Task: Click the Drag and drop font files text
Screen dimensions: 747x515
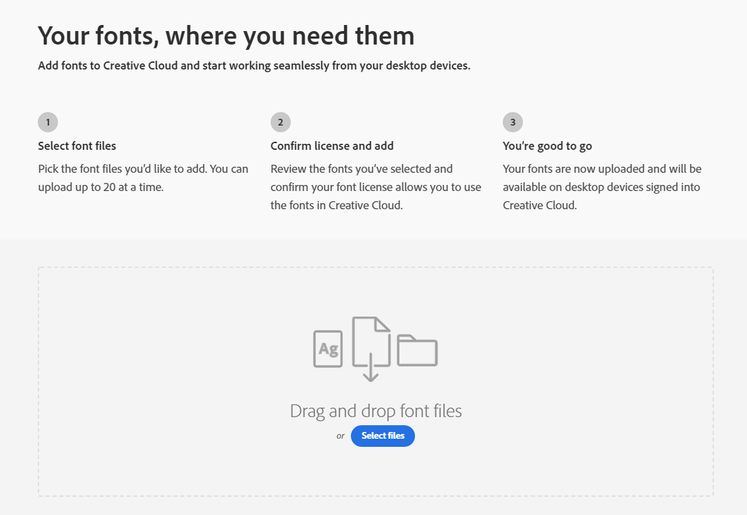Action: [x=376, y=410]
